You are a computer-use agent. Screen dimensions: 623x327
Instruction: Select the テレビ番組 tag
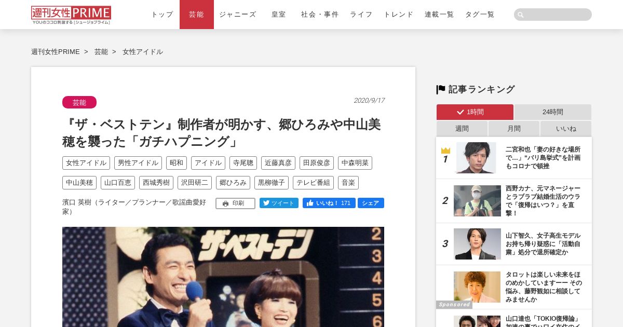tap(313, 183)
